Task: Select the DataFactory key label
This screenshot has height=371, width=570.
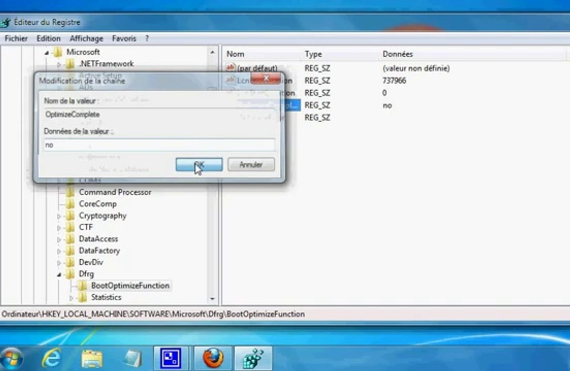Action: (99, 250)
